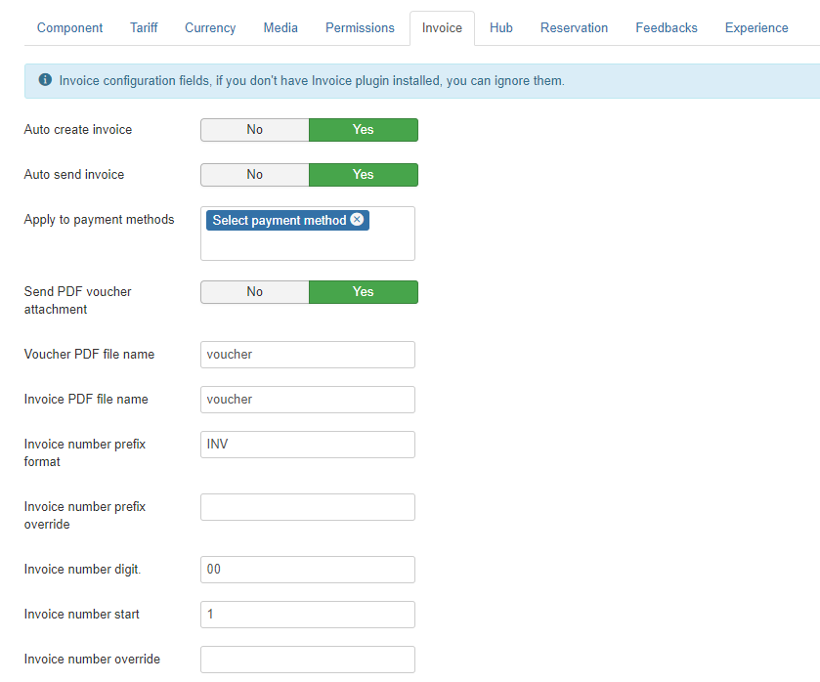This screenshot has height=682, width=820.
Task: Switch to the Component tab
Action: (69, 28)
